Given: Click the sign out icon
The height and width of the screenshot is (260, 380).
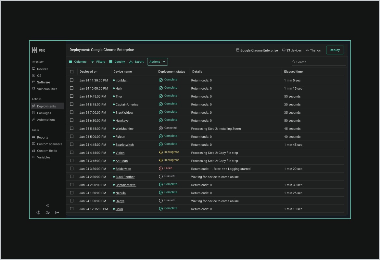Looking at the screenshot, I should 57,213.
